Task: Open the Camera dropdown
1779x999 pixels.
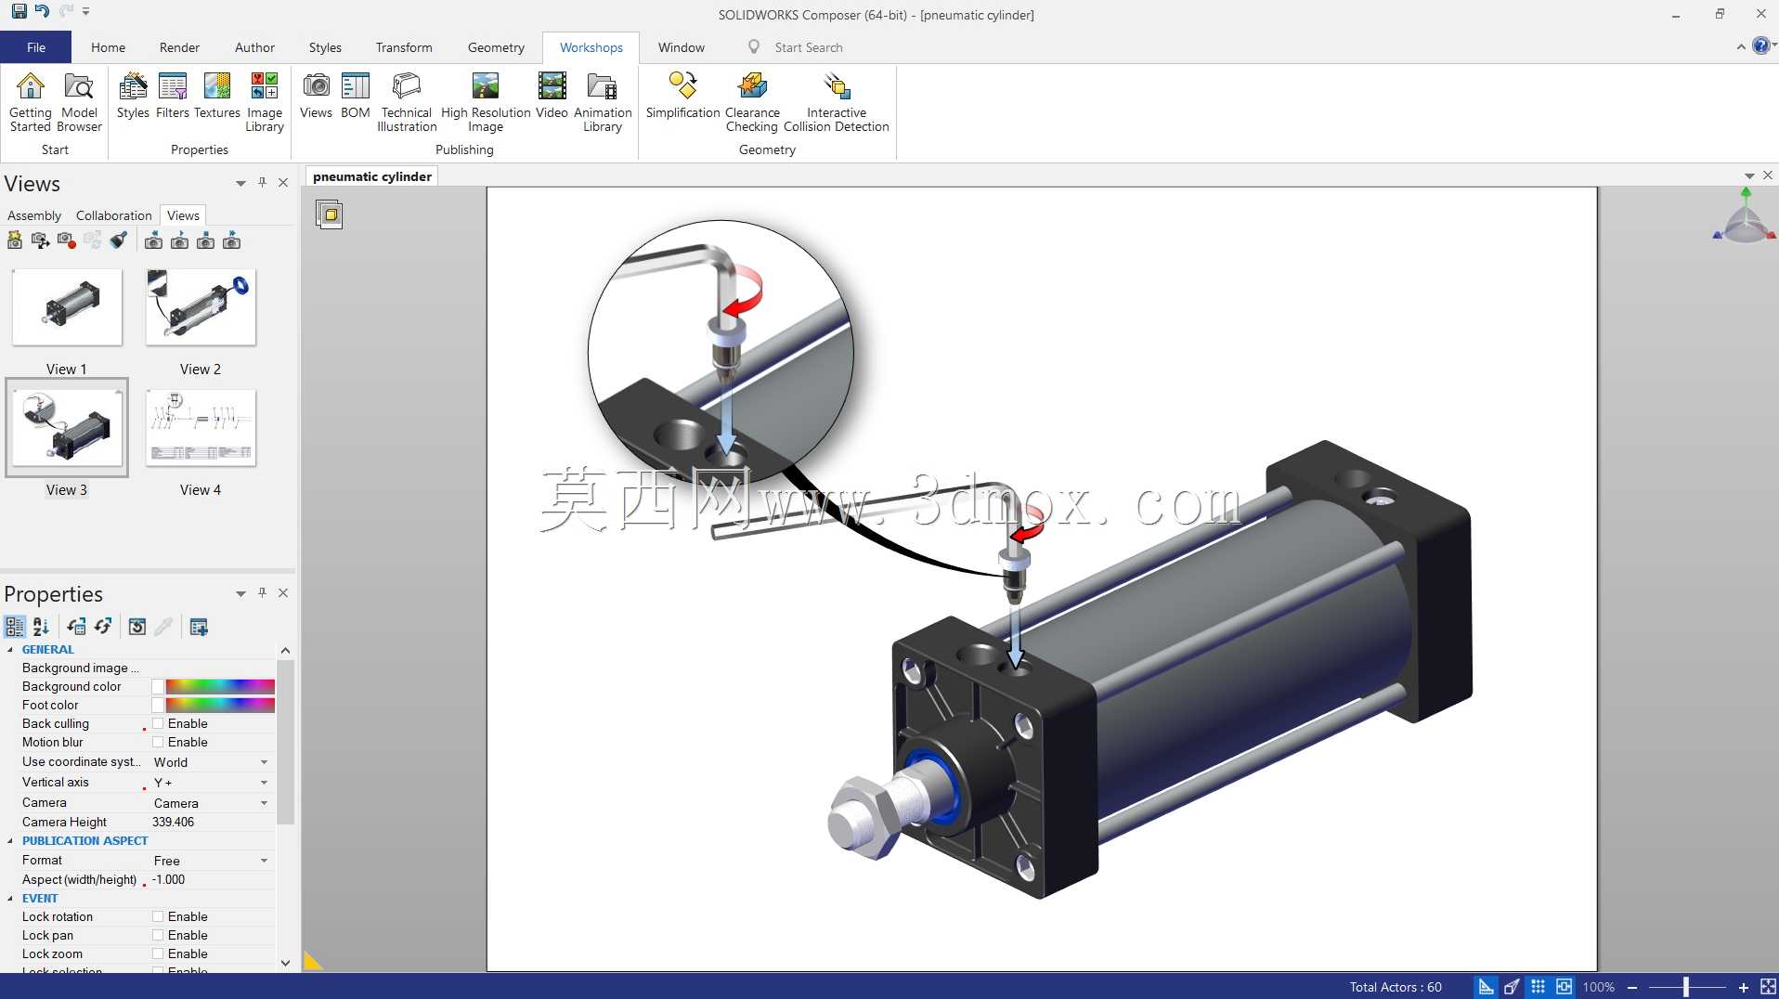Action: [x=264, y=803]
